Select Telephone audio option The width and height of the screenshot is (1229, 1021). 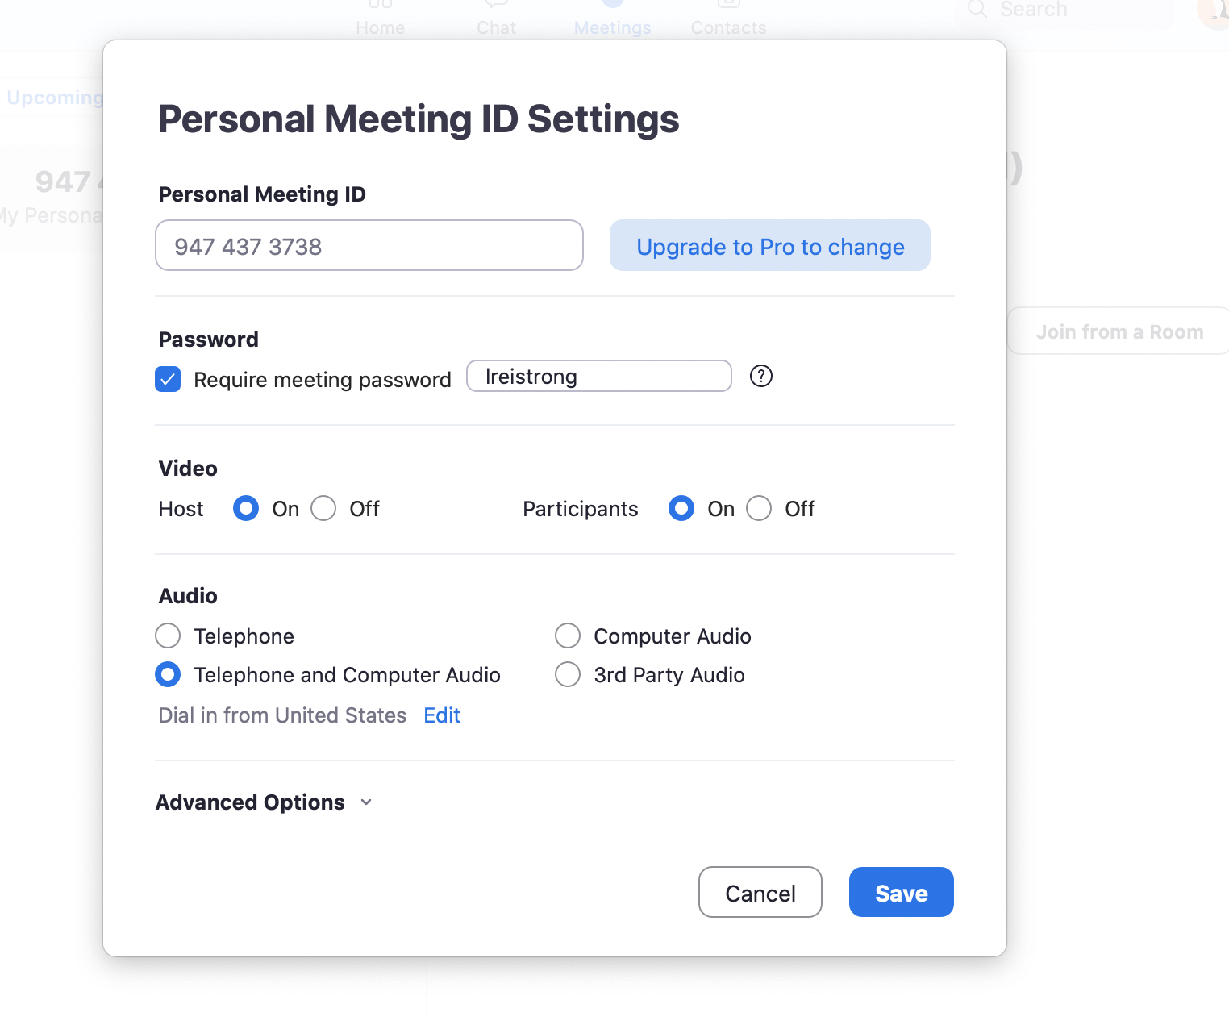[168, 636]
